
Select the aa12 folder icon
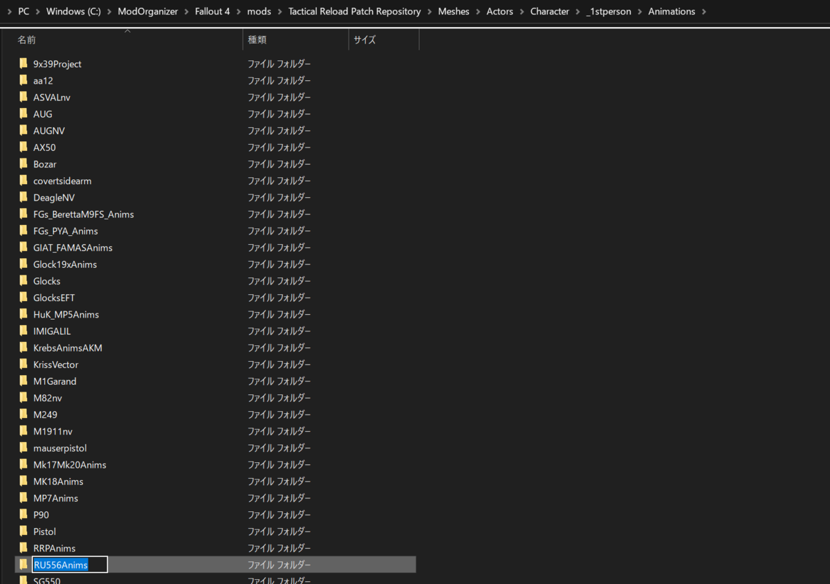click(24, 80)
